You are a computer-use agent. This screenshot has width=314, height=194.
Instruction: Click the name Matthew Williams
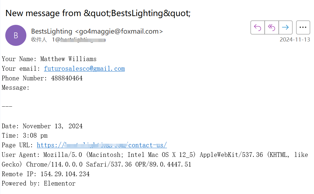[x=68, y=59]
